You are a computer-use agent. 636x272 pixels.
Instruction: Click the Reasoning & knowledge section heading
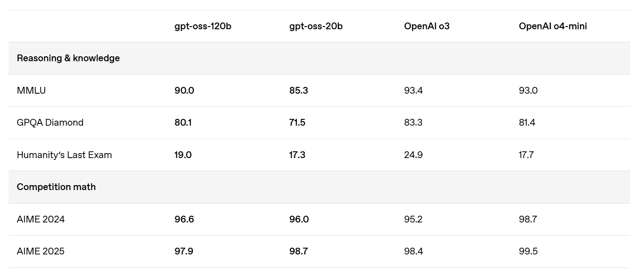click(68, 58)
